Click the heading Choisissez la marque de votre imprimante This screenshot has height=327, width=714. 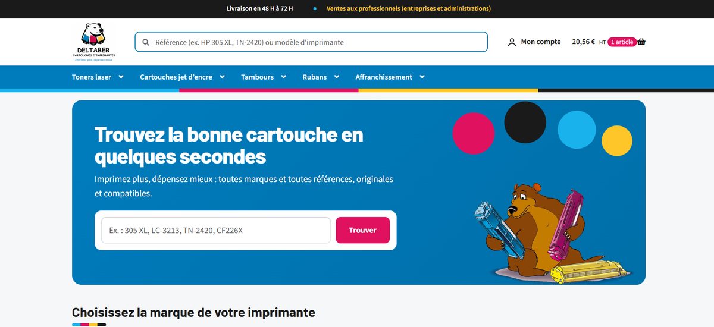(193, 312)
